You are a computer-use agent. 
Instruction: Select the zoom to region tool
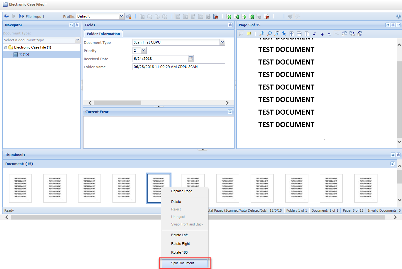pos(277,34)
